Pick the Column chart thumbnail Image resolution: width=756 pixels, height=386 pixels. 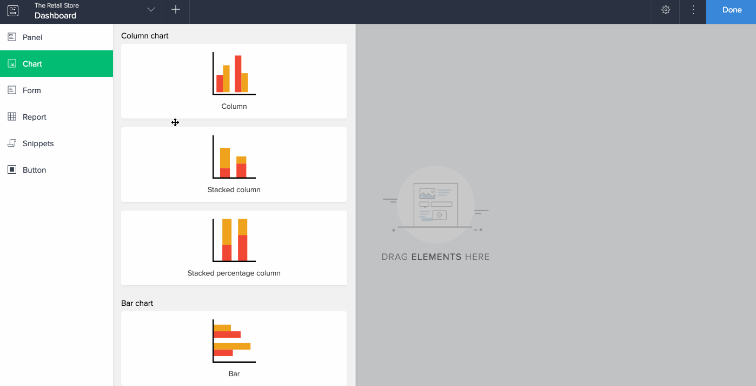click(x=234, y=81)
